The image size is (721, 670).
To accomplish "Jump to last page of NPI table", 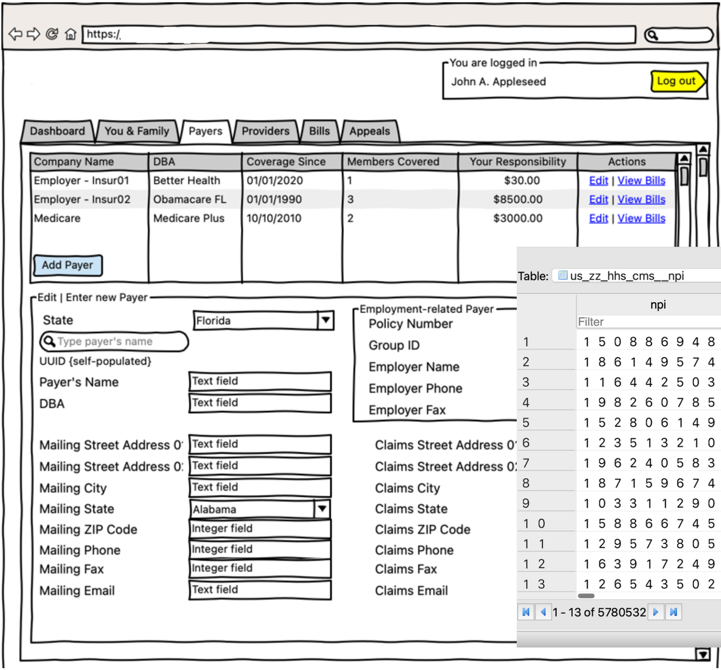I will point(674,612).
